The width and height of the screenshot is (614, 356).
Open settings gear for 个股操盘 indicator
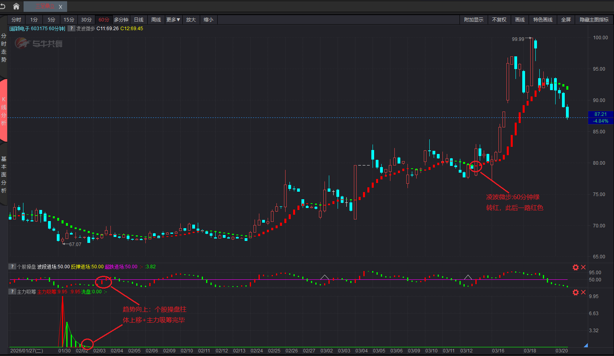click(575, 267)
